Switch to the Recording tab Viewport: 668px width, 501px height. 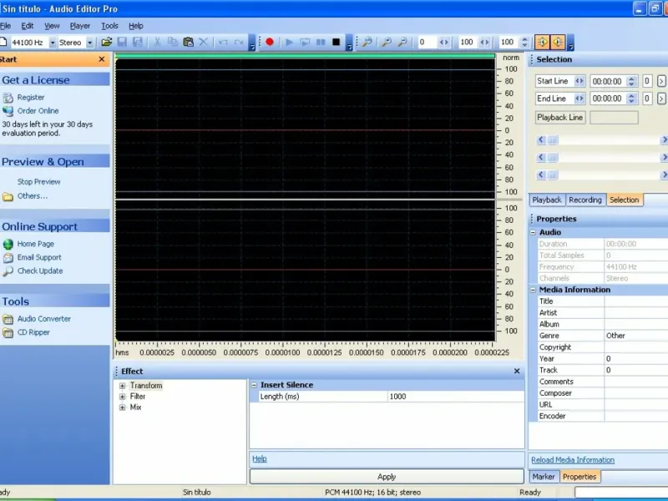click(584, 200)
